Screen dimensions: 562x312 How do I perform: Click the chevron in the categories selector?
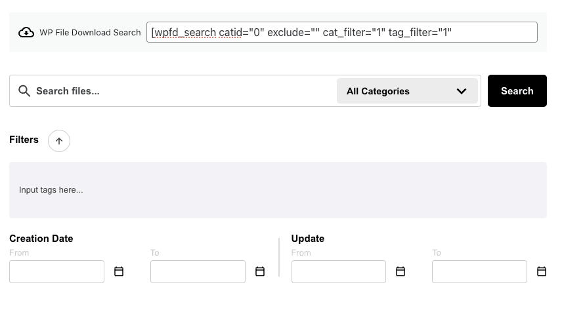click(462, 91)
